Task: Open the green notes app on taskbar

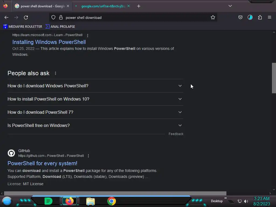Action: [49, 201]
